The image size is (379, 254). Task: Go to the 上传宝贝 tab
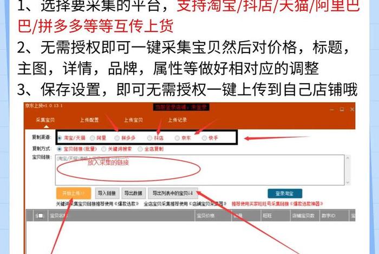[133, 120]
